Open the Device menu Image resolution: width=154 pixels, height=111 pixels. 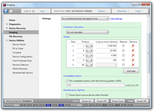point(103,11)
